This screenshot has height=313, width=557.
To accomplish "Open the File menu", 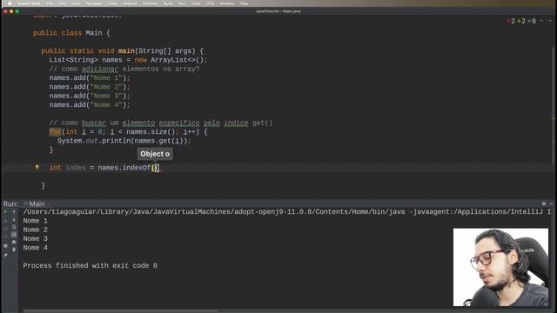I will pos(50,3).
